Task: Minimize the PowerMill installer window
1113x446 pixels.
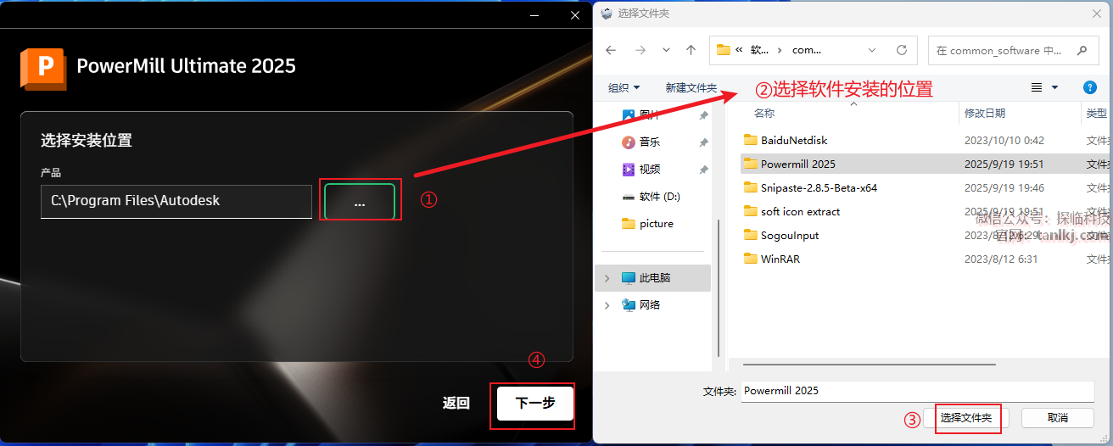Action: point(534,15)
